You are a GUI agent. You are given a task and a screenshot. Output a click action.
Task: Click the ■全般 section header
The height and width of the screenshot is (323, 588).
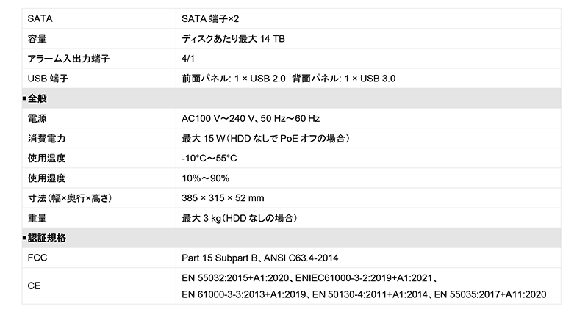pyautogui.click(x=35, y=98)
